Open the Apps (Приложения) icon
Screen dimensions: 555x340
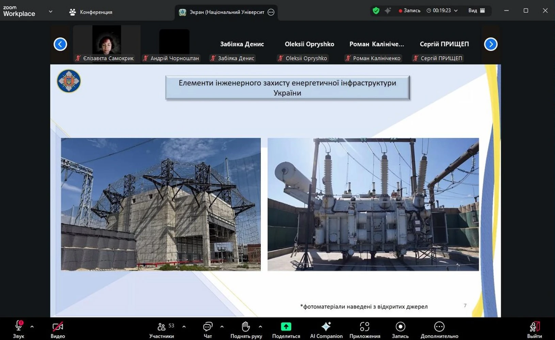click(364, 327)
